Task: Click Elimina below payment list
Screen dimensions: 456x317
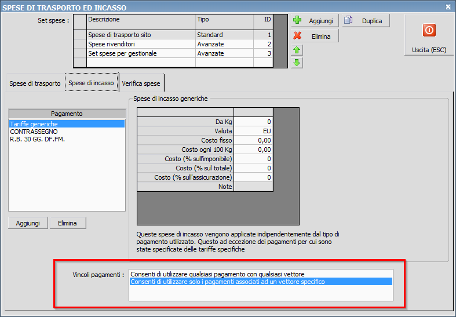Action: point(67,223)
